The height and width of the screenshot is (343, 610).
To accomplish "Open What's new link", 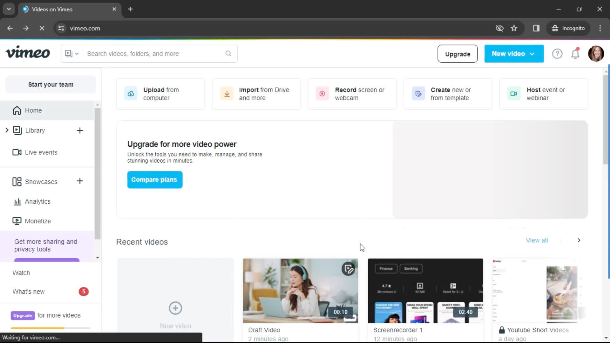I will point(29,292).
